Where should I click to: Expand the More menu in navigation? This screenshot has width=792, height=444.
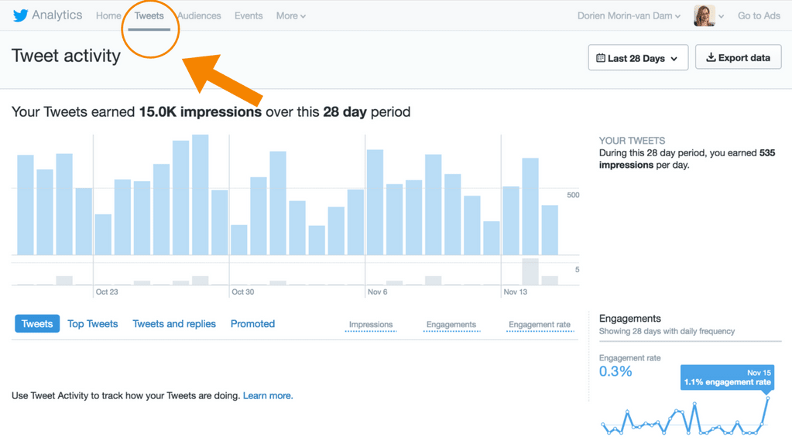290,15
